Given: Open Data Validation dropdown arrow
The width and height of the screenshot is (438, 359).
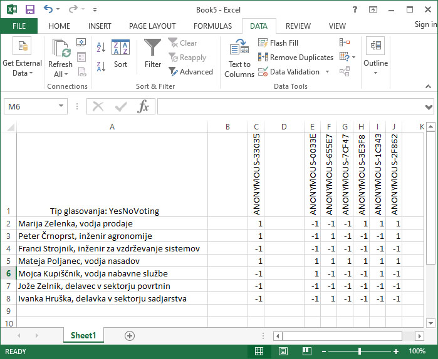Looking at the screenshot, I should click(x=327, y=72).
